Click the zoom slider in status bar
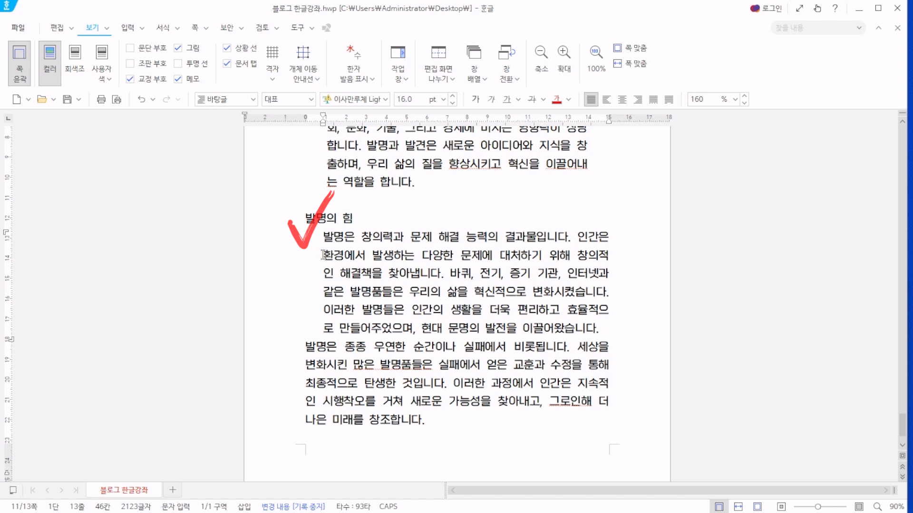The image size is (913, 513). tap(818, 507)
